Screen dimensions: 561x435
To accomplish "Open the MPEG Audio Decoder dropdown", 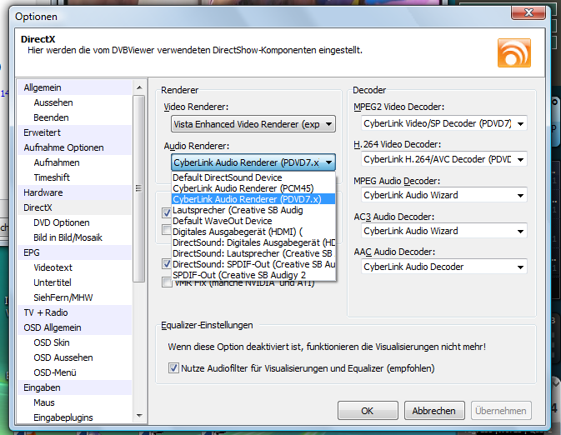I will pyautogui.click(x=443, y=195).
